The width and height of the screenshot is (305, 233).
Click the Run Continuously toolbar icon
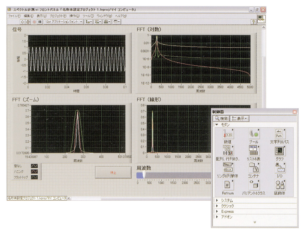(x=28, y=22)
